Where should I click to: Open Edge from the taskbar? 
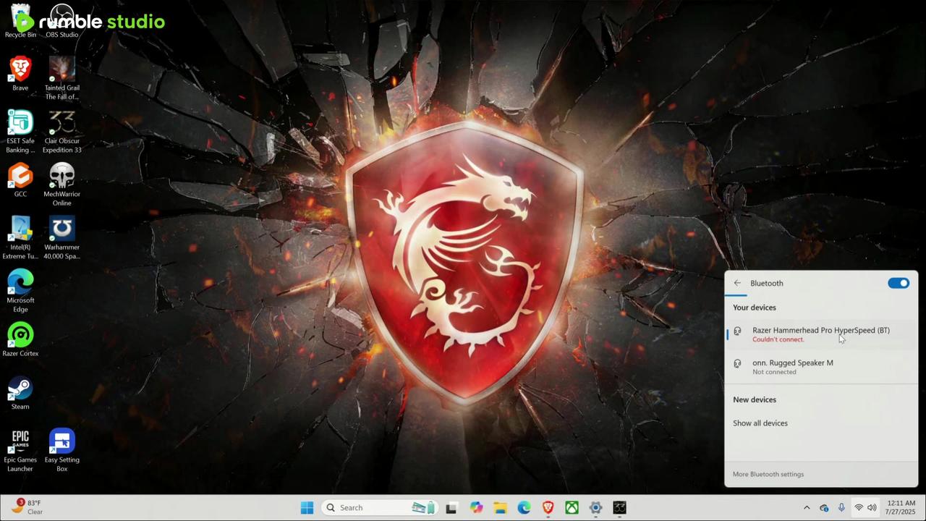coord(524,507)
